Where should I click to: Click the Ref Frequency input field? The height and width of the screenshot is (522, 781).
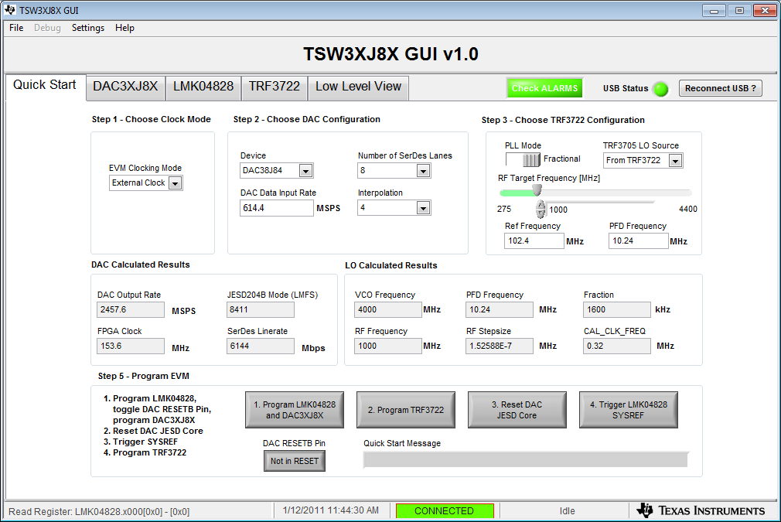(534, 241)
